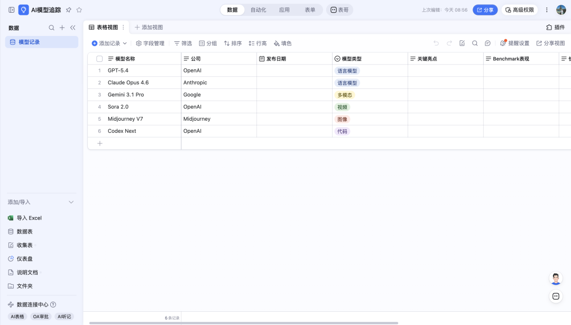The image size is (571, 325).
Task: Toggle the sidebar panel icon at top left
Action: 11,10
